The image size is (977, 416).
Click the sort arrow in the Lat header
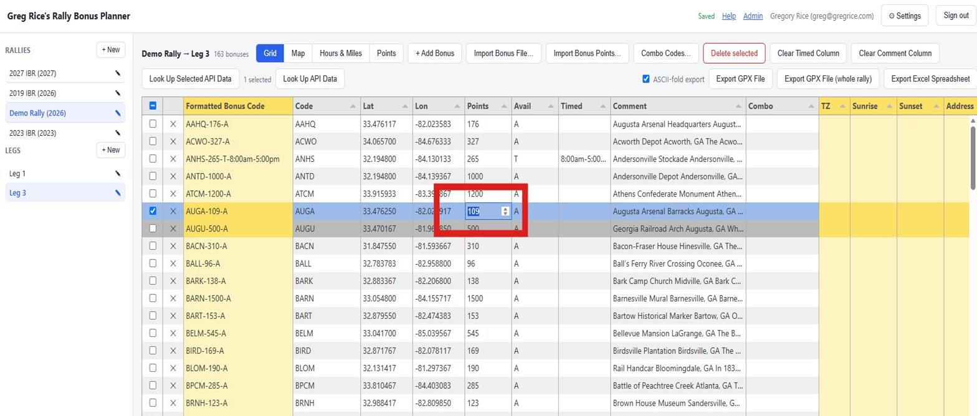tap(406, 106)
